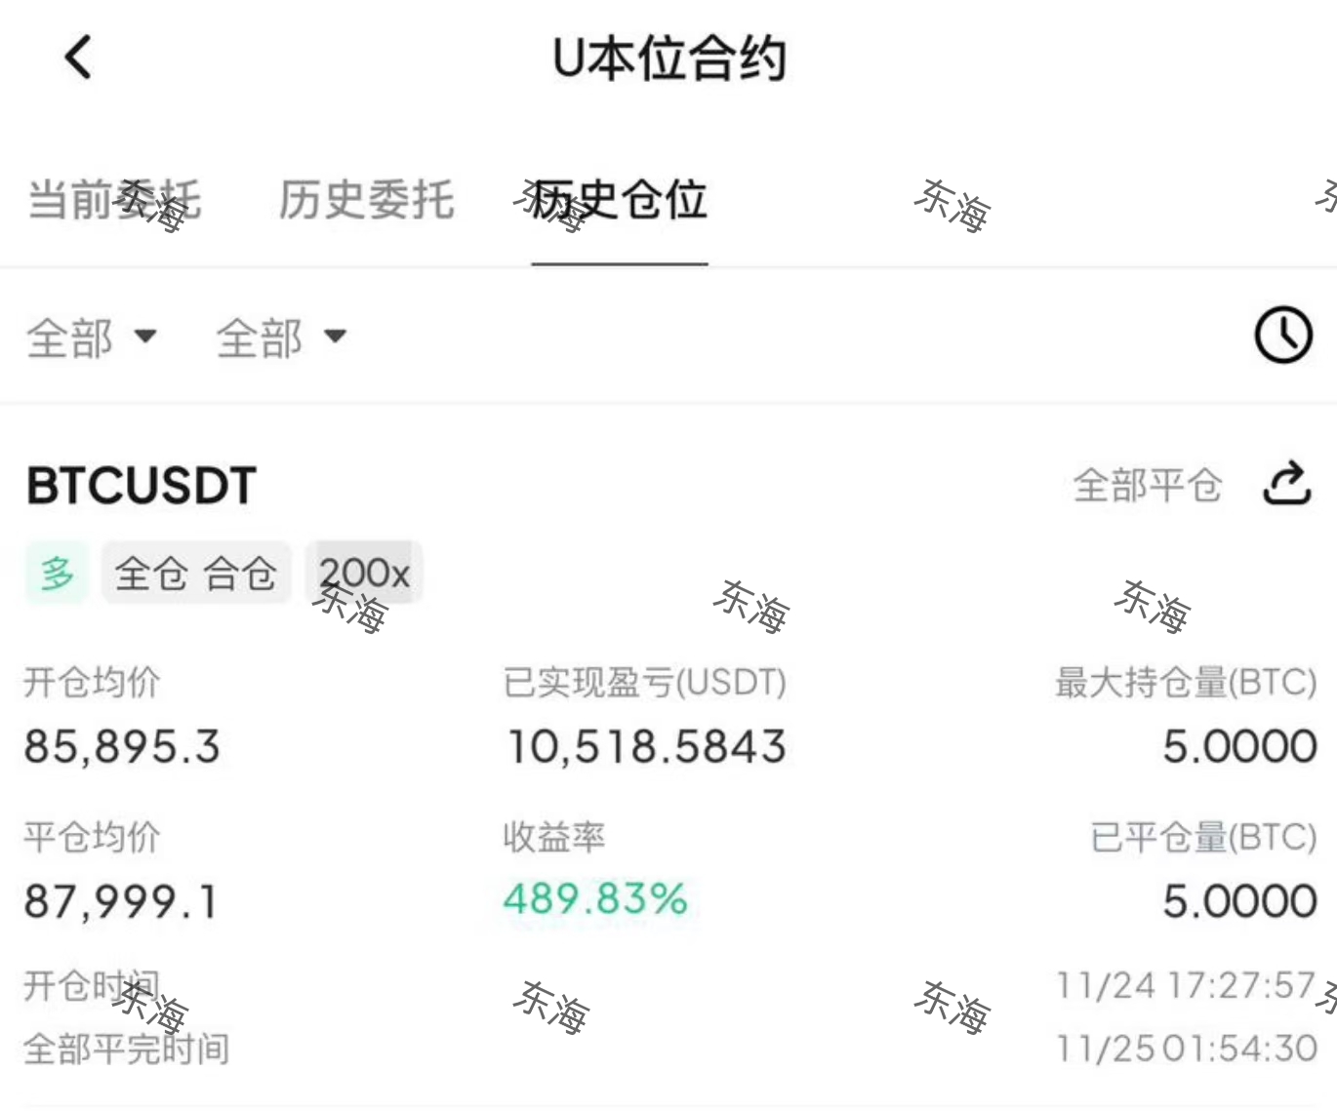
Task: Tap the open average price 85,895.3
Action: (x=122, y=747)
